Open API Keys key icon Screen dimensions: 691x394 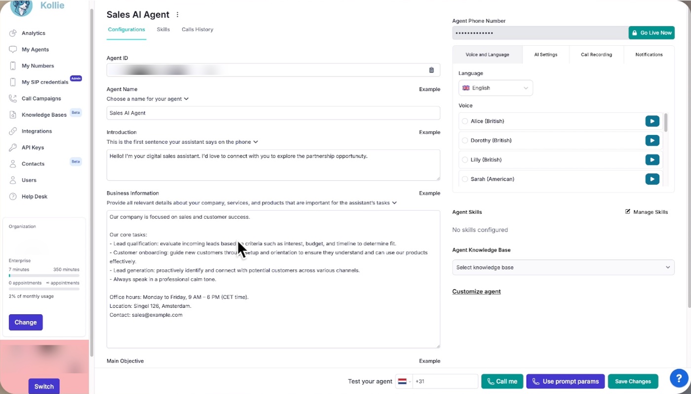[x=13, y=147]
